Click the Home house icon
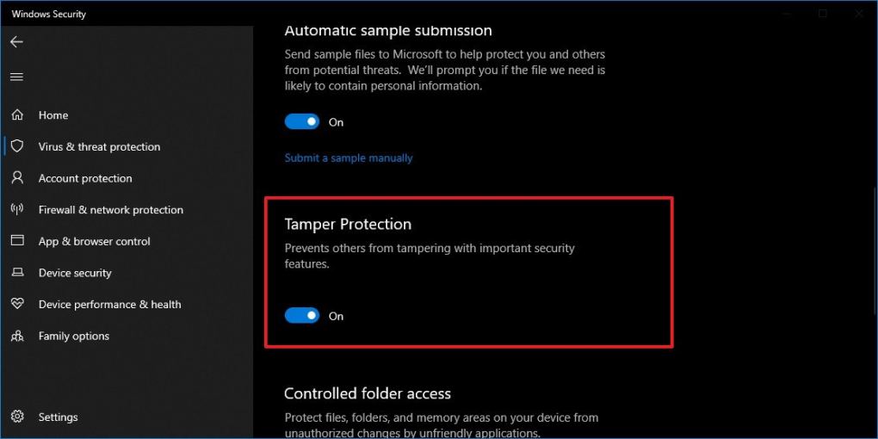Screen dimensions: 878x439 point(17,115)
